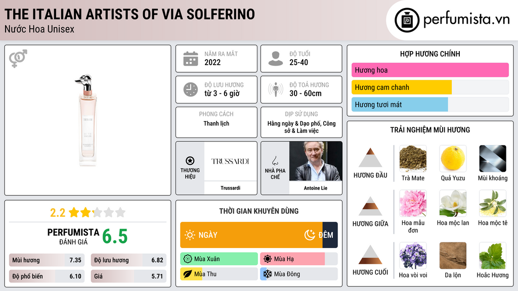This screenshot has width=518, height=291.
Task: Select the Mùa Đông snowflake icon
Action: [x=267, y=274]
